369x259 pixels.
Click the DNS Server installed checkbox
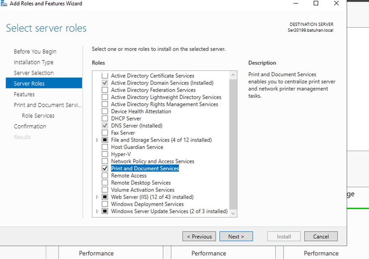coord(105,126)
